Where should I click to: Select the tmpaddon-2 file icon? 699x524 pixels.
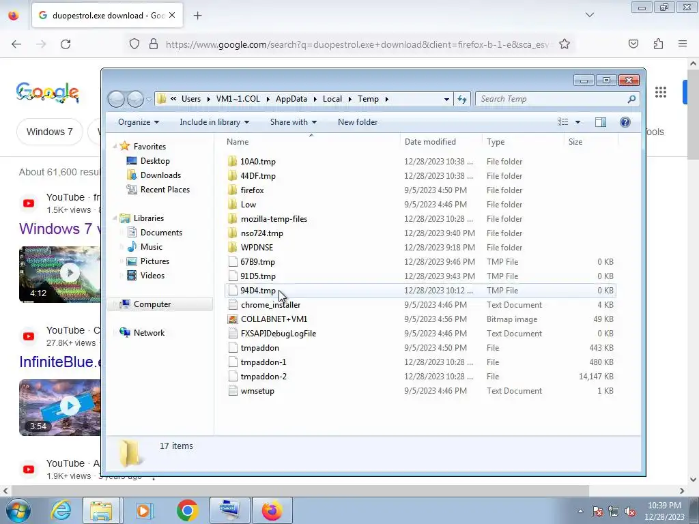[232, 377]
